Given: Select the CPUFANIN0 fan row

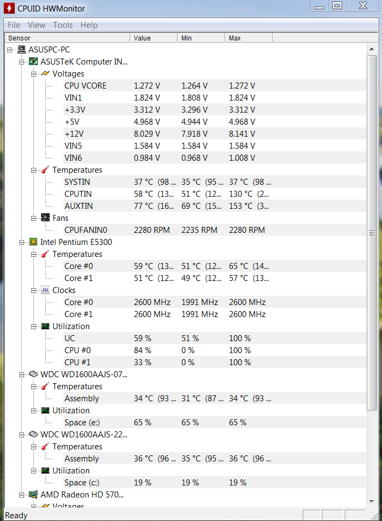Looking at the screenshot, I should (x=215, y=230).
